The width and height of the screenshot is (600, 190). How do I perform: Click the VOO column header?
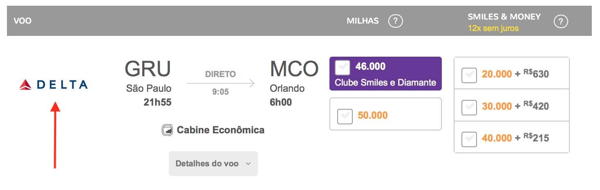click(22, 21)
